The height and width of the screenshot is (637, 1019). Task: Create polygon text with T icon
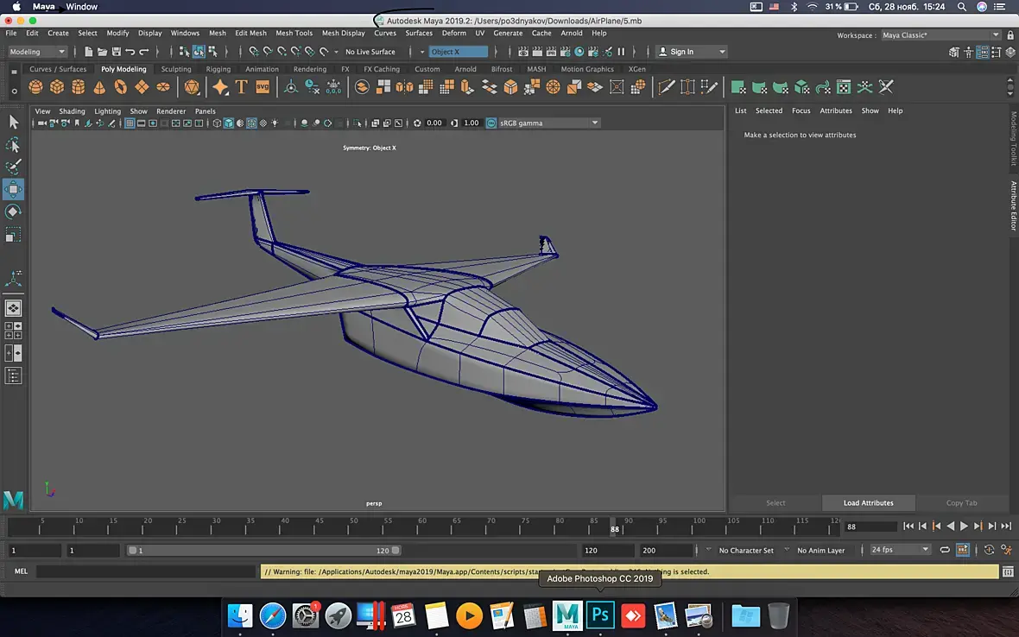coord(241,86)
